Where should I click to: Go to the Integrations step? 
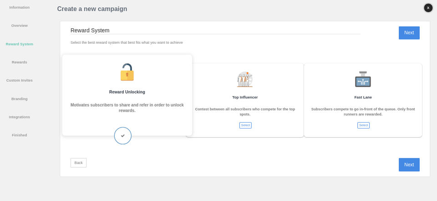20,117
